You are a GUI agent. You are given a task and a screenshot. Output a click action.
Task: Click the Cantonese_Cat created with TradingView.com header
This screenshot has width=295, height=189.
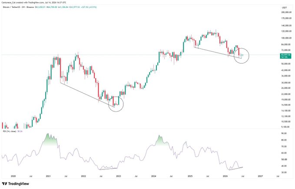(x=34, y=3)
